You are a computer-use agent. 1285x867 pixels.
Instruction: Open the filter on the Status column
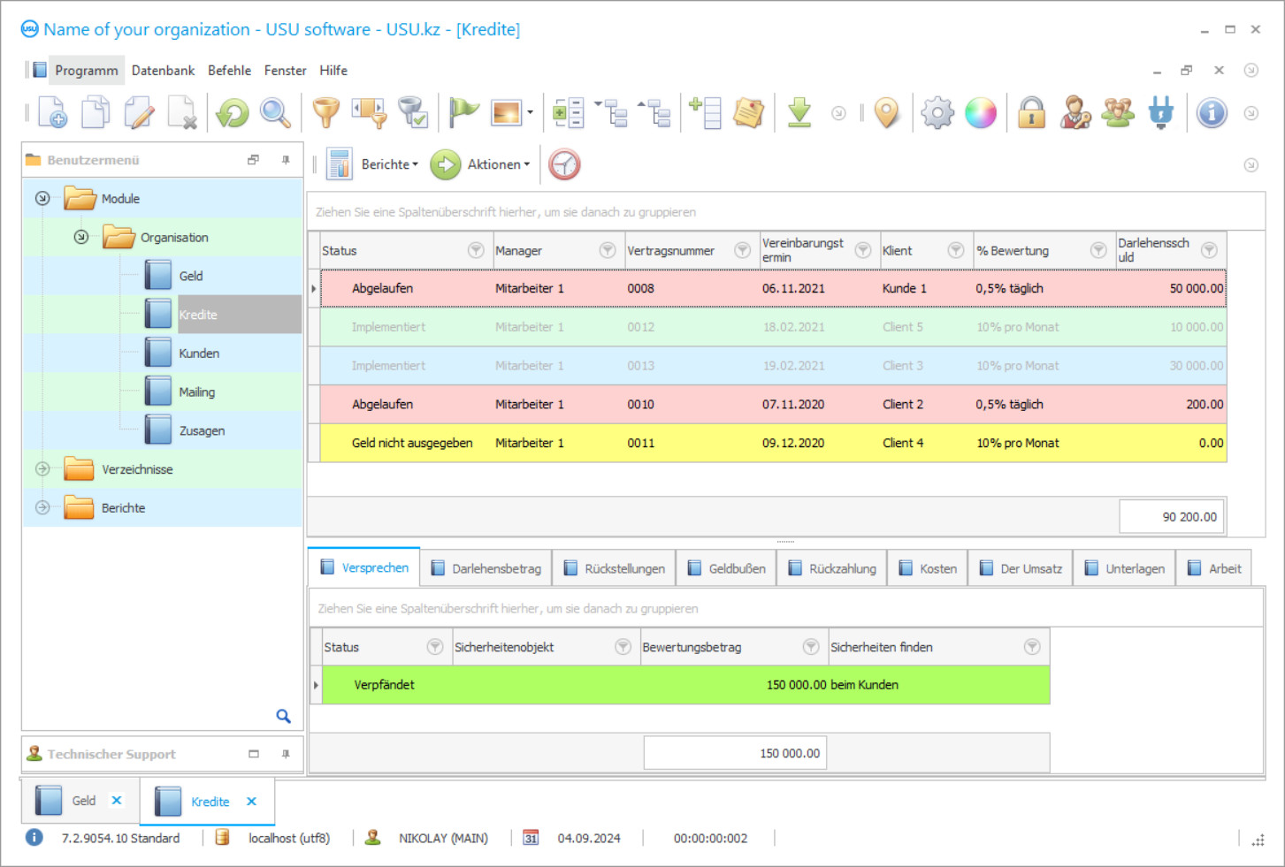pyautogui.click(x=477, y=250)
